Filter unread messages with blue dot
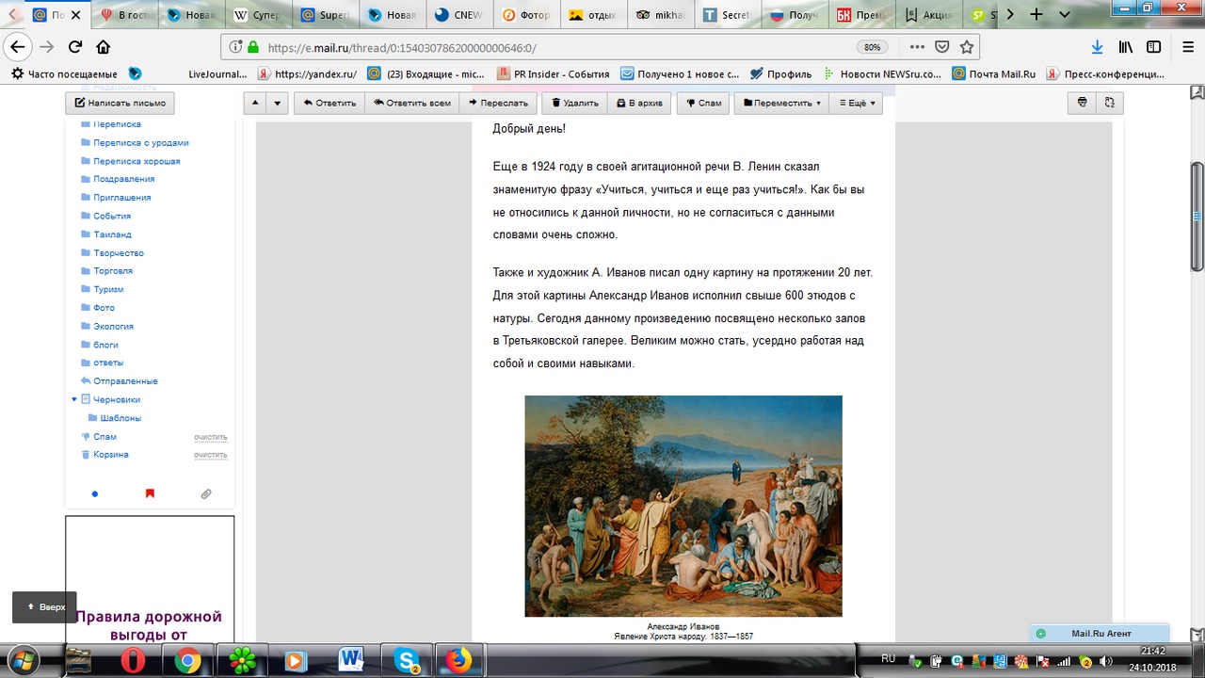Viewport: 1205px width, 678px height. point(94,493)
